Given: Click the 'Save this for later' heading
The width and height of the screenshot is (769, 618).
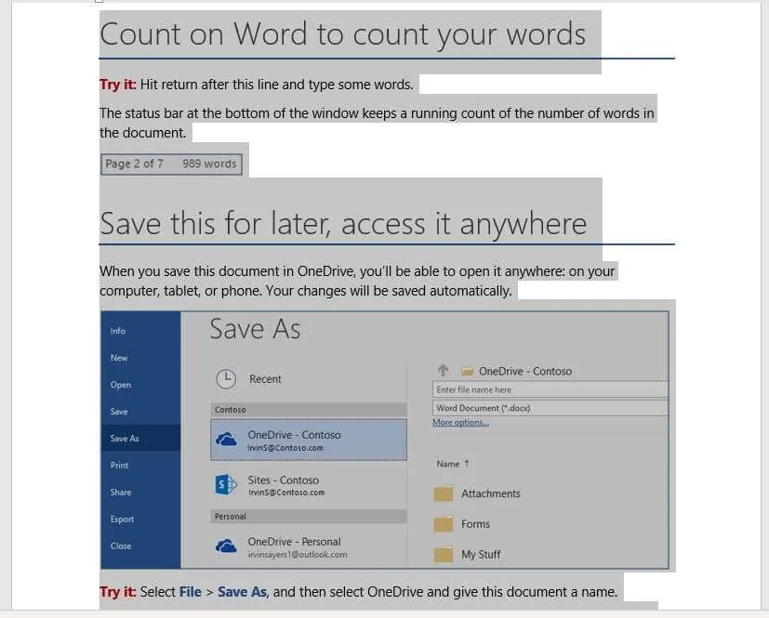Looking at the screenshot, I should [x=343, y=223].
